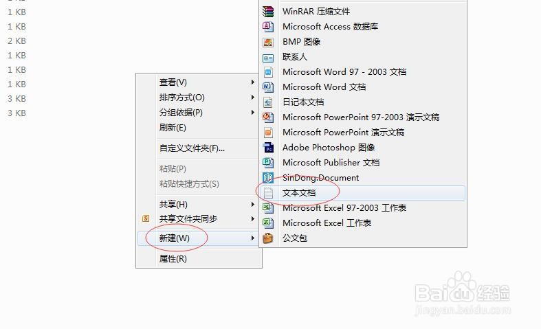
Task: Open the 共享文件夹同步 menu entry
Action: pyautogui.click(x=199, y=218)
